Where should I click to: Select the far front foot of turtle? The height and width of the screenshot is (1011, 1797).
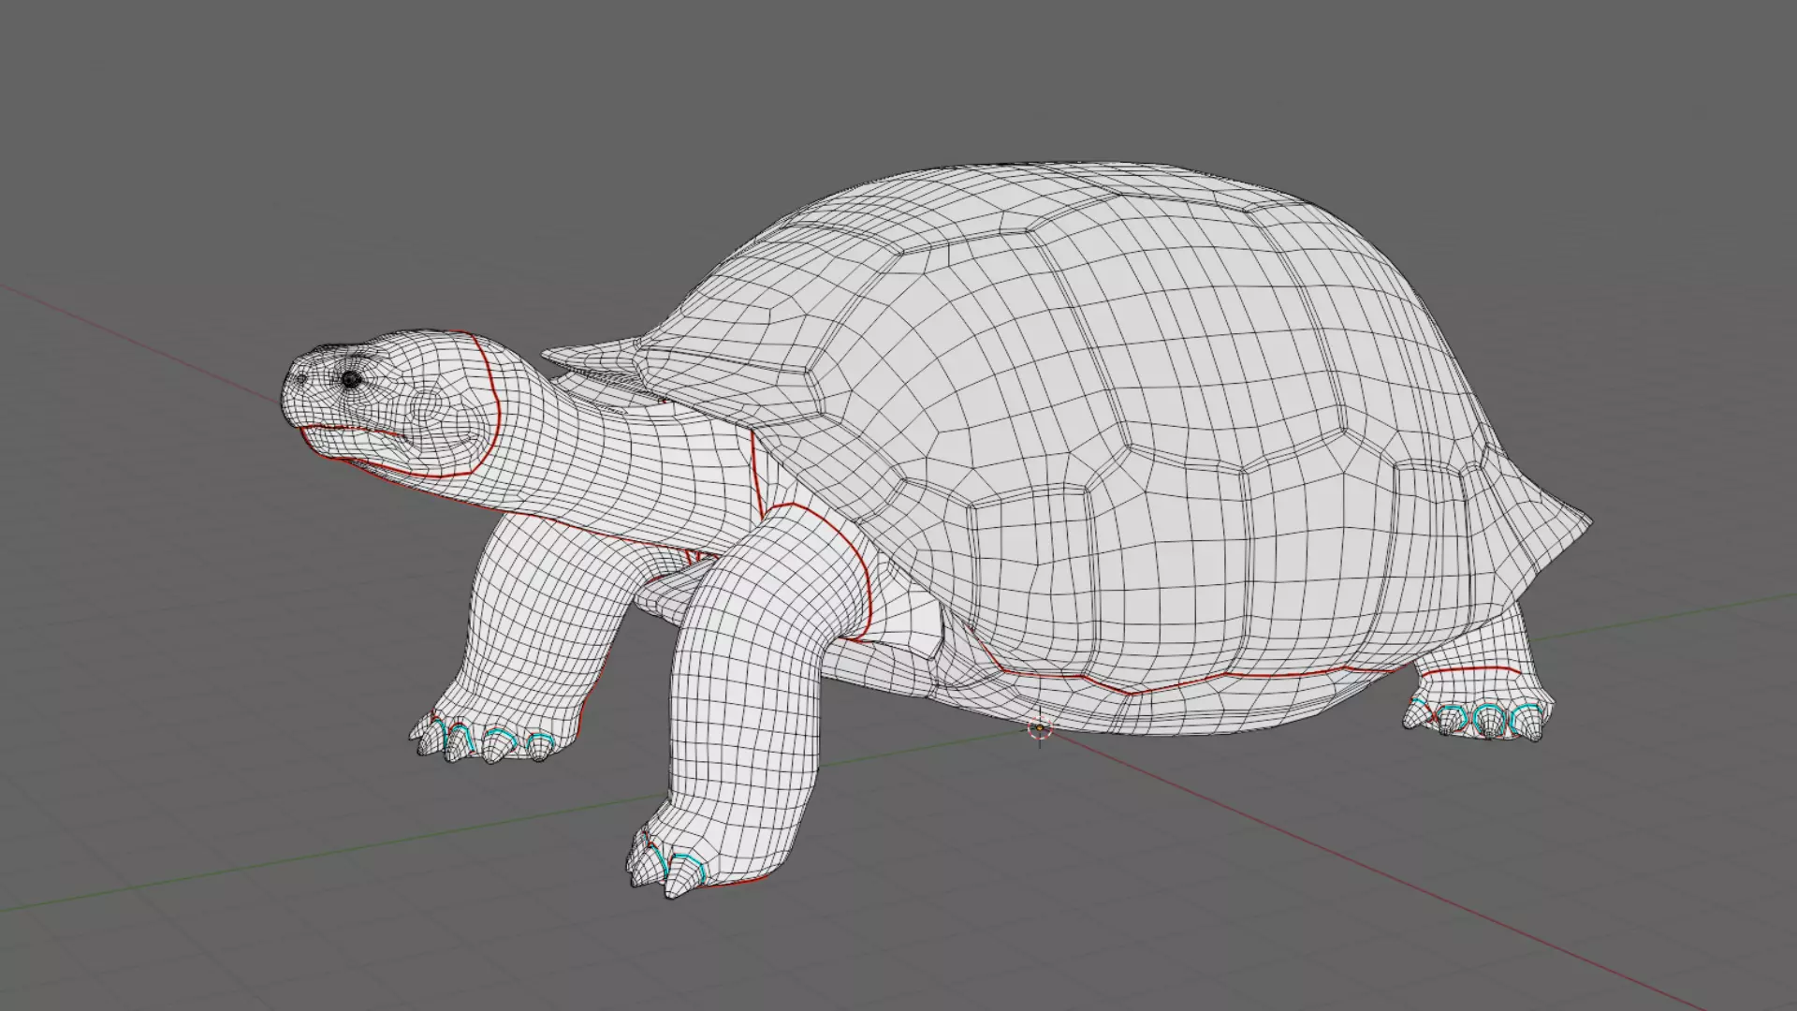click(x=494, y=730)
